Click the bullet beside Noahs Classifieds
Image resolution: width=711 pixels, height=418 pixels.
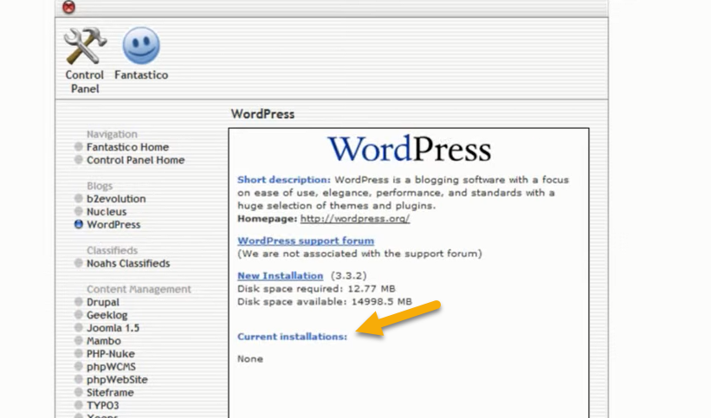(79, 263)
